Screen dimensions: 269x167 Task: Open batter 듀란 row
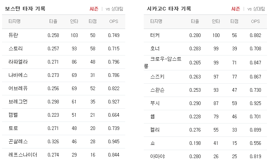point(64,35)
